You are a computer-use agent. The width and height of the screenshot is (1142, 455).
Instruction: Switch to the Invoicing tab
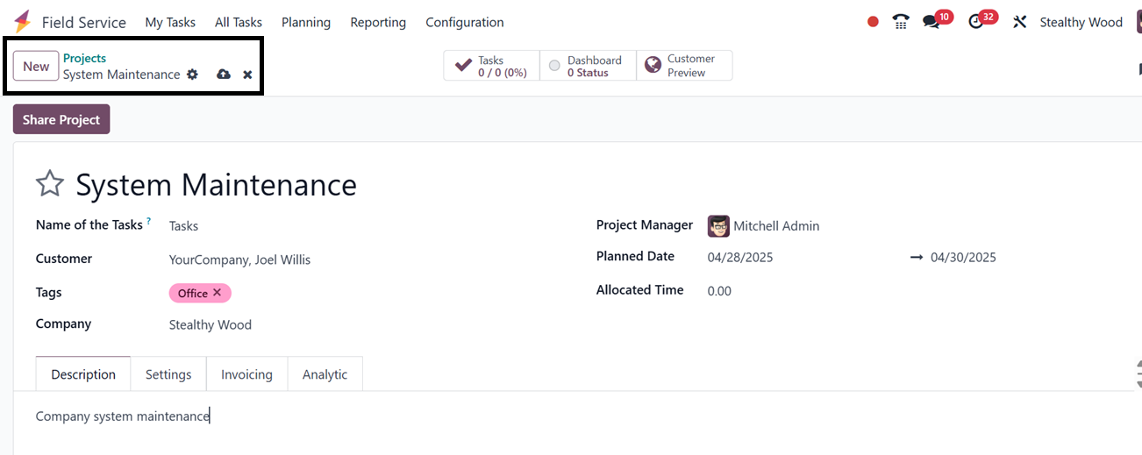tap(246, 374)
